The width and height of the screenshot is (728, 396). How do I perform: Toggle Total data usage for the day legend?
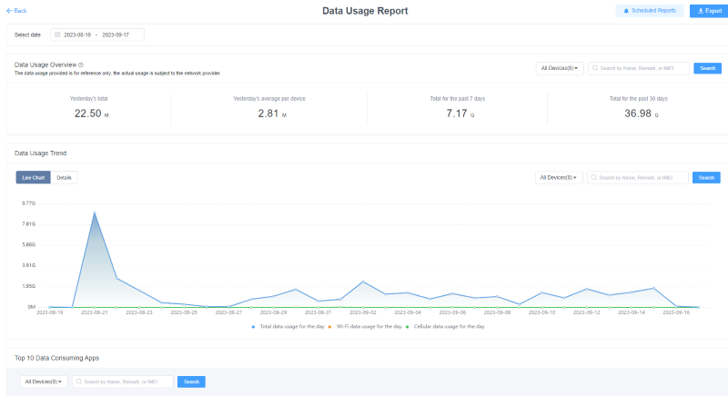point(288,327)
